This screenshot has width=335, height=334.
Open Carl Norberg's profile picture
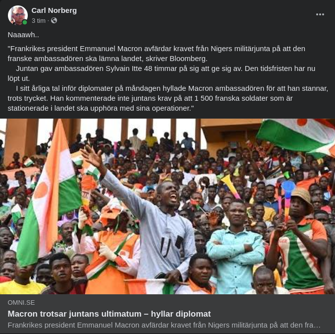tap(18, 15)
